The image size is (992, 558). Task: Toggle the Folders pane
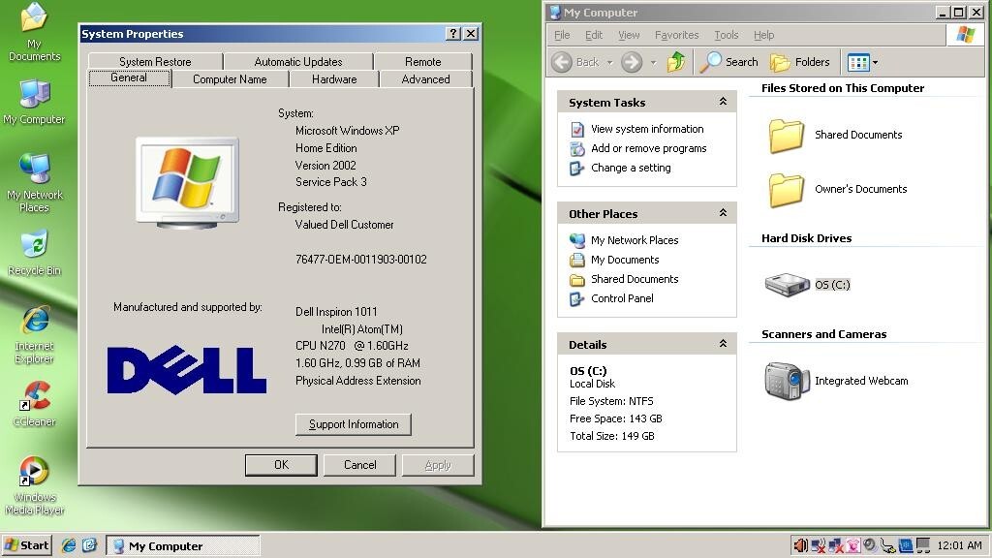pos(799,62)
